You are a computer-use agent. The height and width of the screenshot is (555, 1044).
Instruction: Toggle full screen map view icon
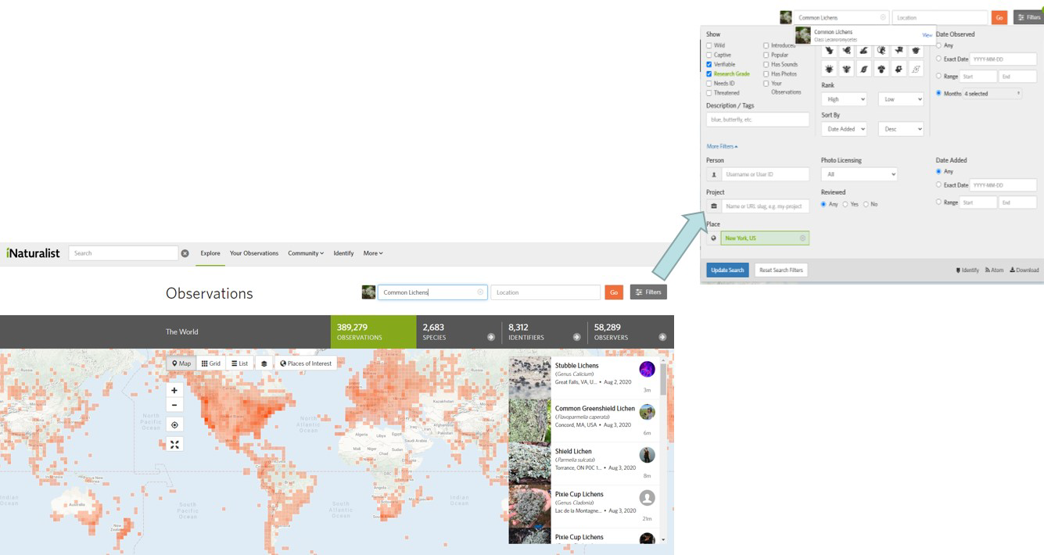coord(174,445)
